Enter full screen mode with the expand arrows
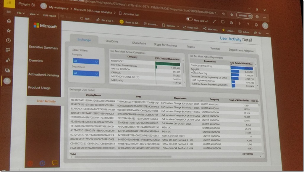 [214, 22]
